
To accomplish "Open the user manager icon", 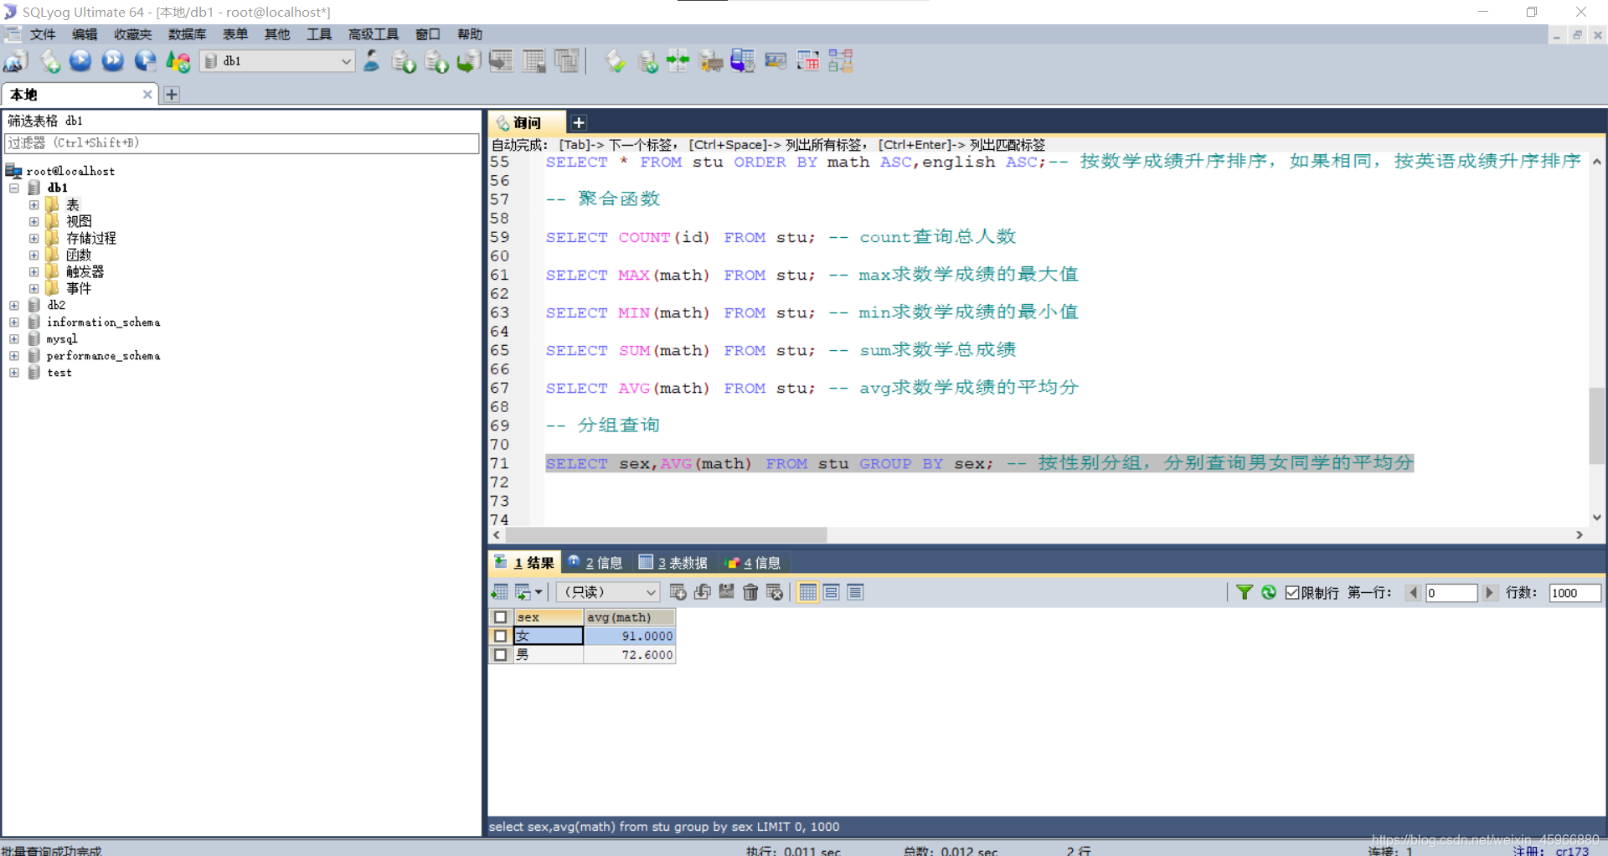I will pos(371,61).
